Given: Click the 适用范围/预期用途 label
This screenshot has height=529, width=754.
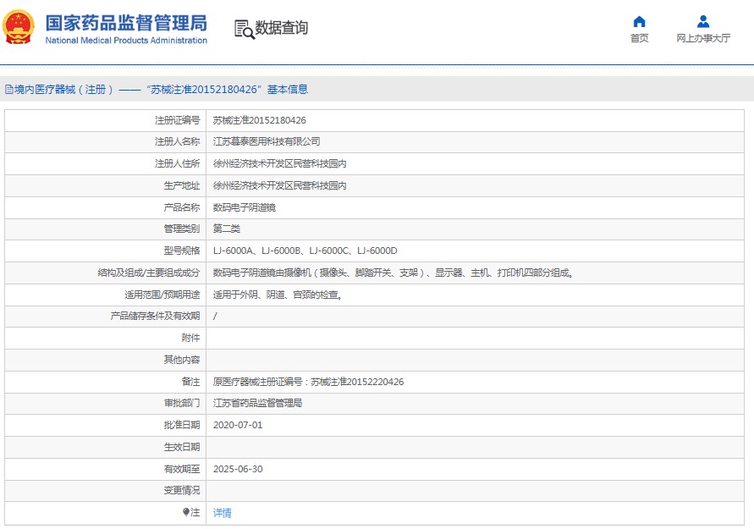Looking at the screenshot, I should pyautogui.click(x=162, y=295).
